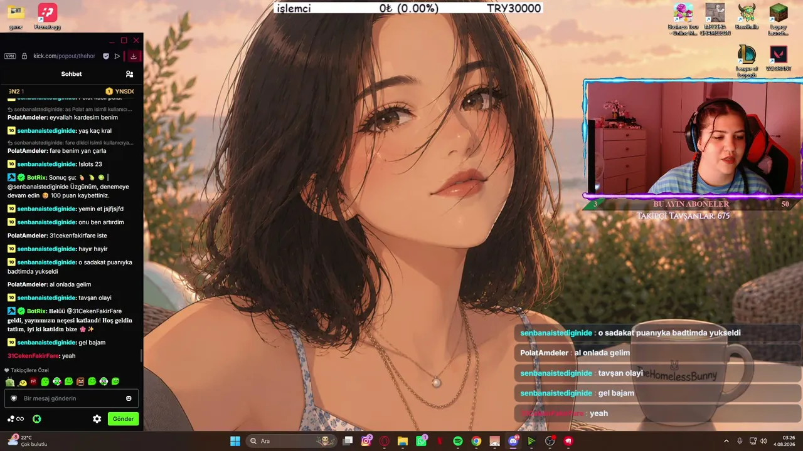Click the chat scrollbar thumb
This screenshot has width=803, height=451.
(x=141, y=355)
